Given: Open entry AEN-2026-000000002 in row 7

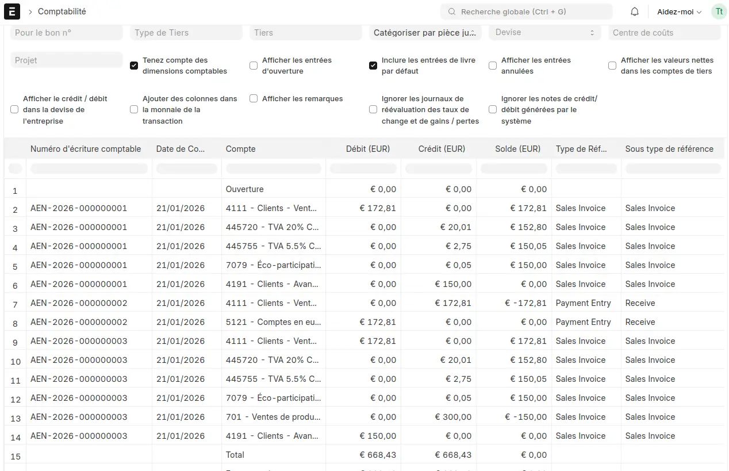Looking at the screenshot, I should 79,303.
